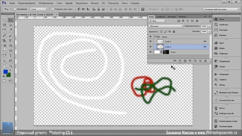Switch to the Контуры tab
This screenshot has width=242, height=136.
click(x=172, y=17)
